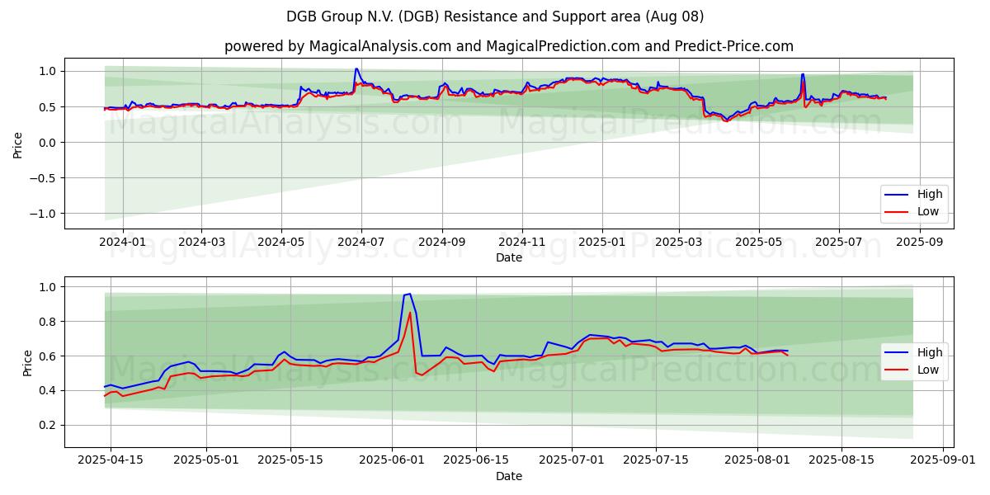990x495 pixels.
Task: Click the top chart x-axis label 2024-05
Action: coord(281,243)
